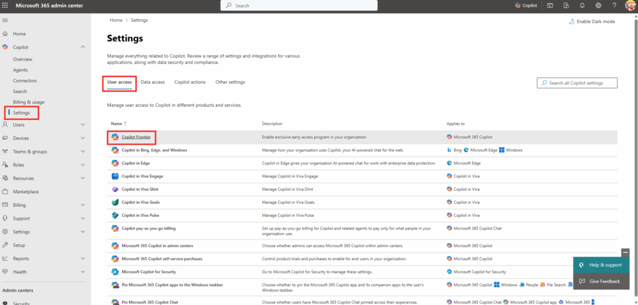Sort by the Name column header
The image size is (638, 305).
117,124
